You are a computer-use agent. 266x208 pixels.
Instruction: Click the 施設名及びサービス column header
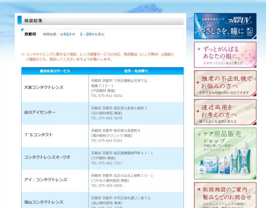[55, 71]
